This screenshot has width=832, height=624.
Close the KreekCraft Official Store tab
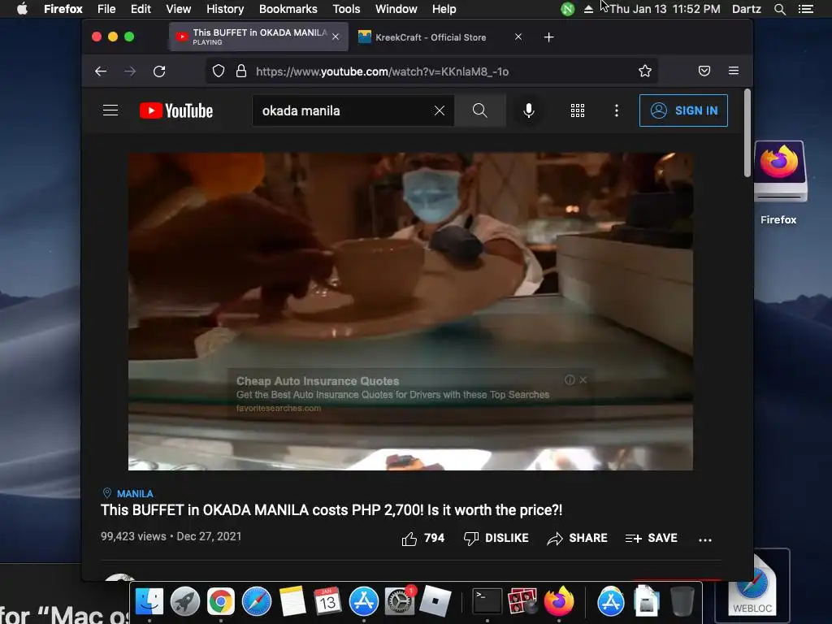518,37
